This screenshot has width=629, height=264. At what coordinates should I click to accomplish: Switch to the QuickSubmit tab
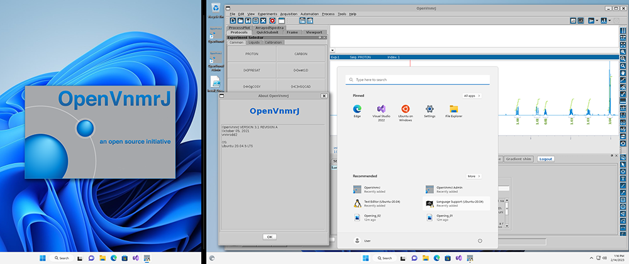pos(267,33)
